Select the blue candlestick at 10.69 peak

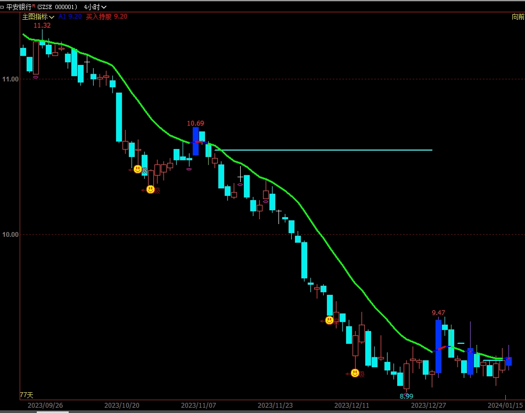click(195, 141)
